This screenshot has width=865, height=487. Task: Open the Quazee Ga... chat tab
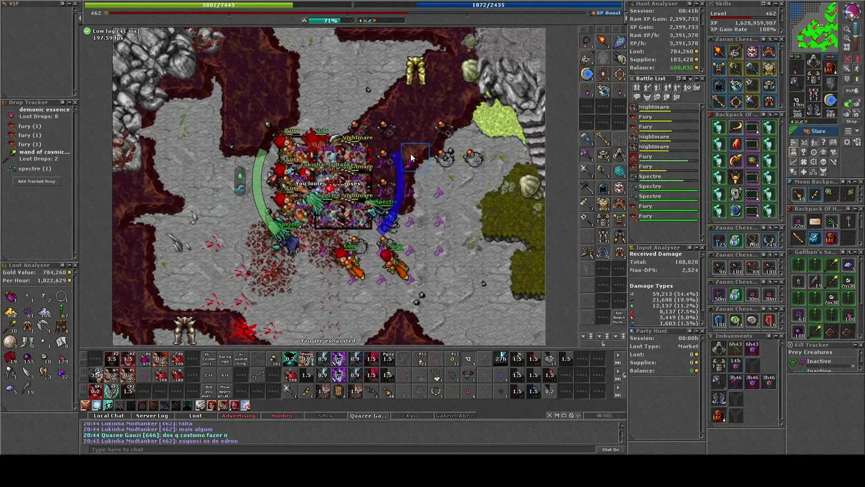coord(368,415)
